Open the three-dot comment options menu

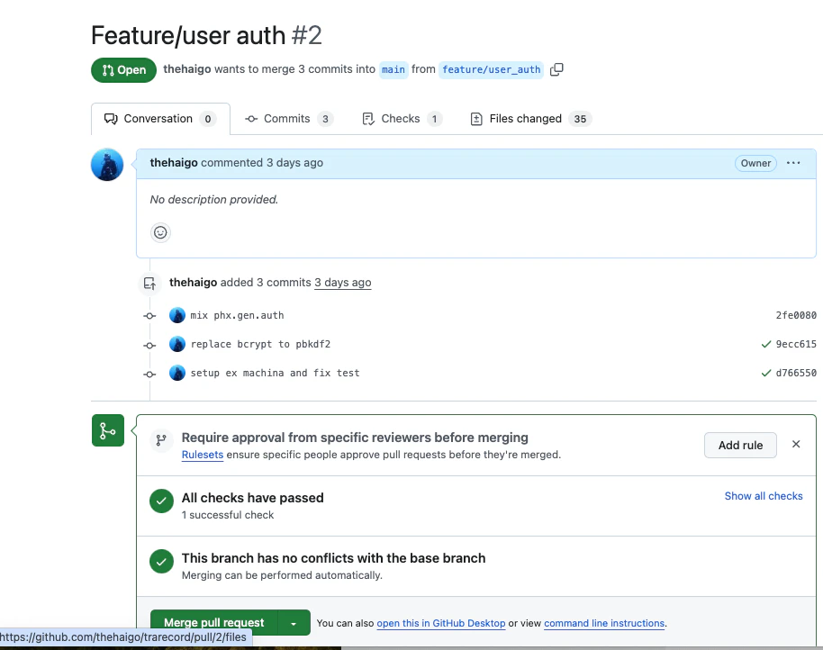coord(793,163)
